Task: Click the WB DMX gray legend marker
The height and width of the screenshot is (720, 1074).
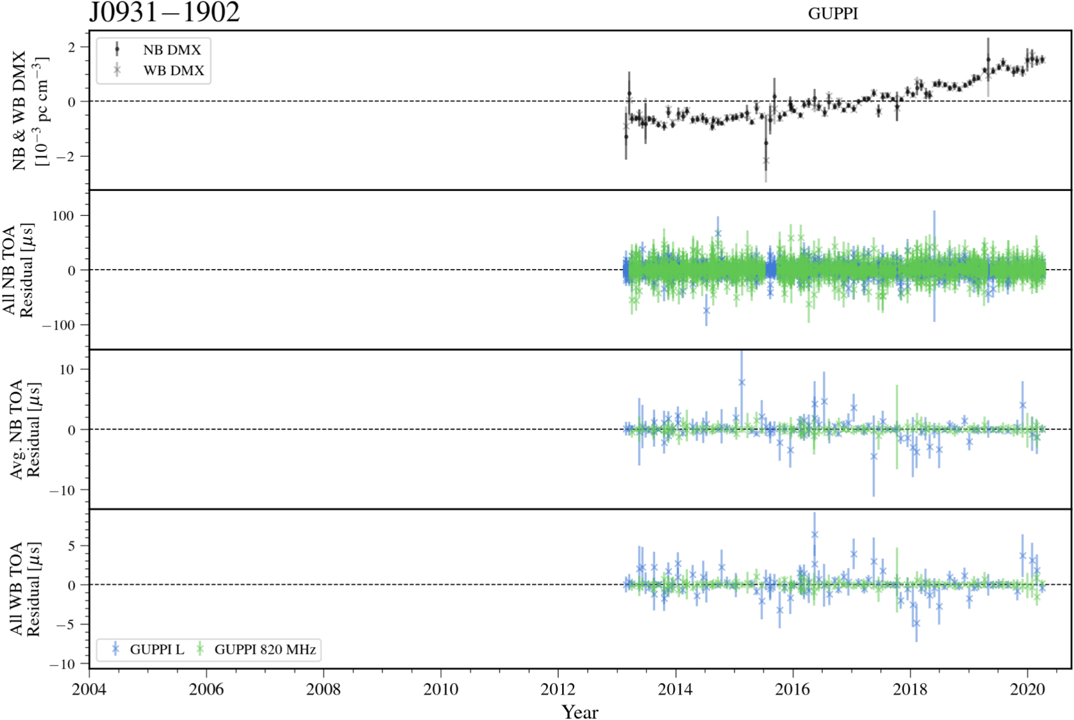Action: point(117,70)
